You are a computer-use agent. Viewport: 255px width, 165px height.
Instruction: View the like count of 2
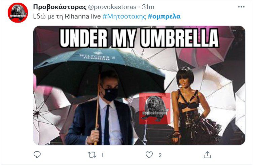click(x=160, y=155)
